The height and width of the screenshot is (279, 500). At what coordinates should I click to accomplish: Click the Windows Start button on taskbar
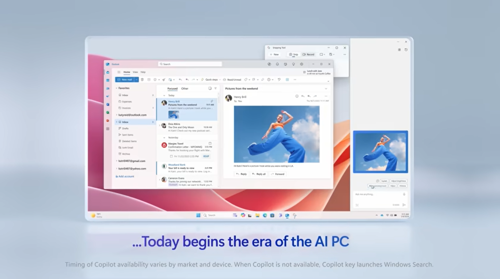198,215
